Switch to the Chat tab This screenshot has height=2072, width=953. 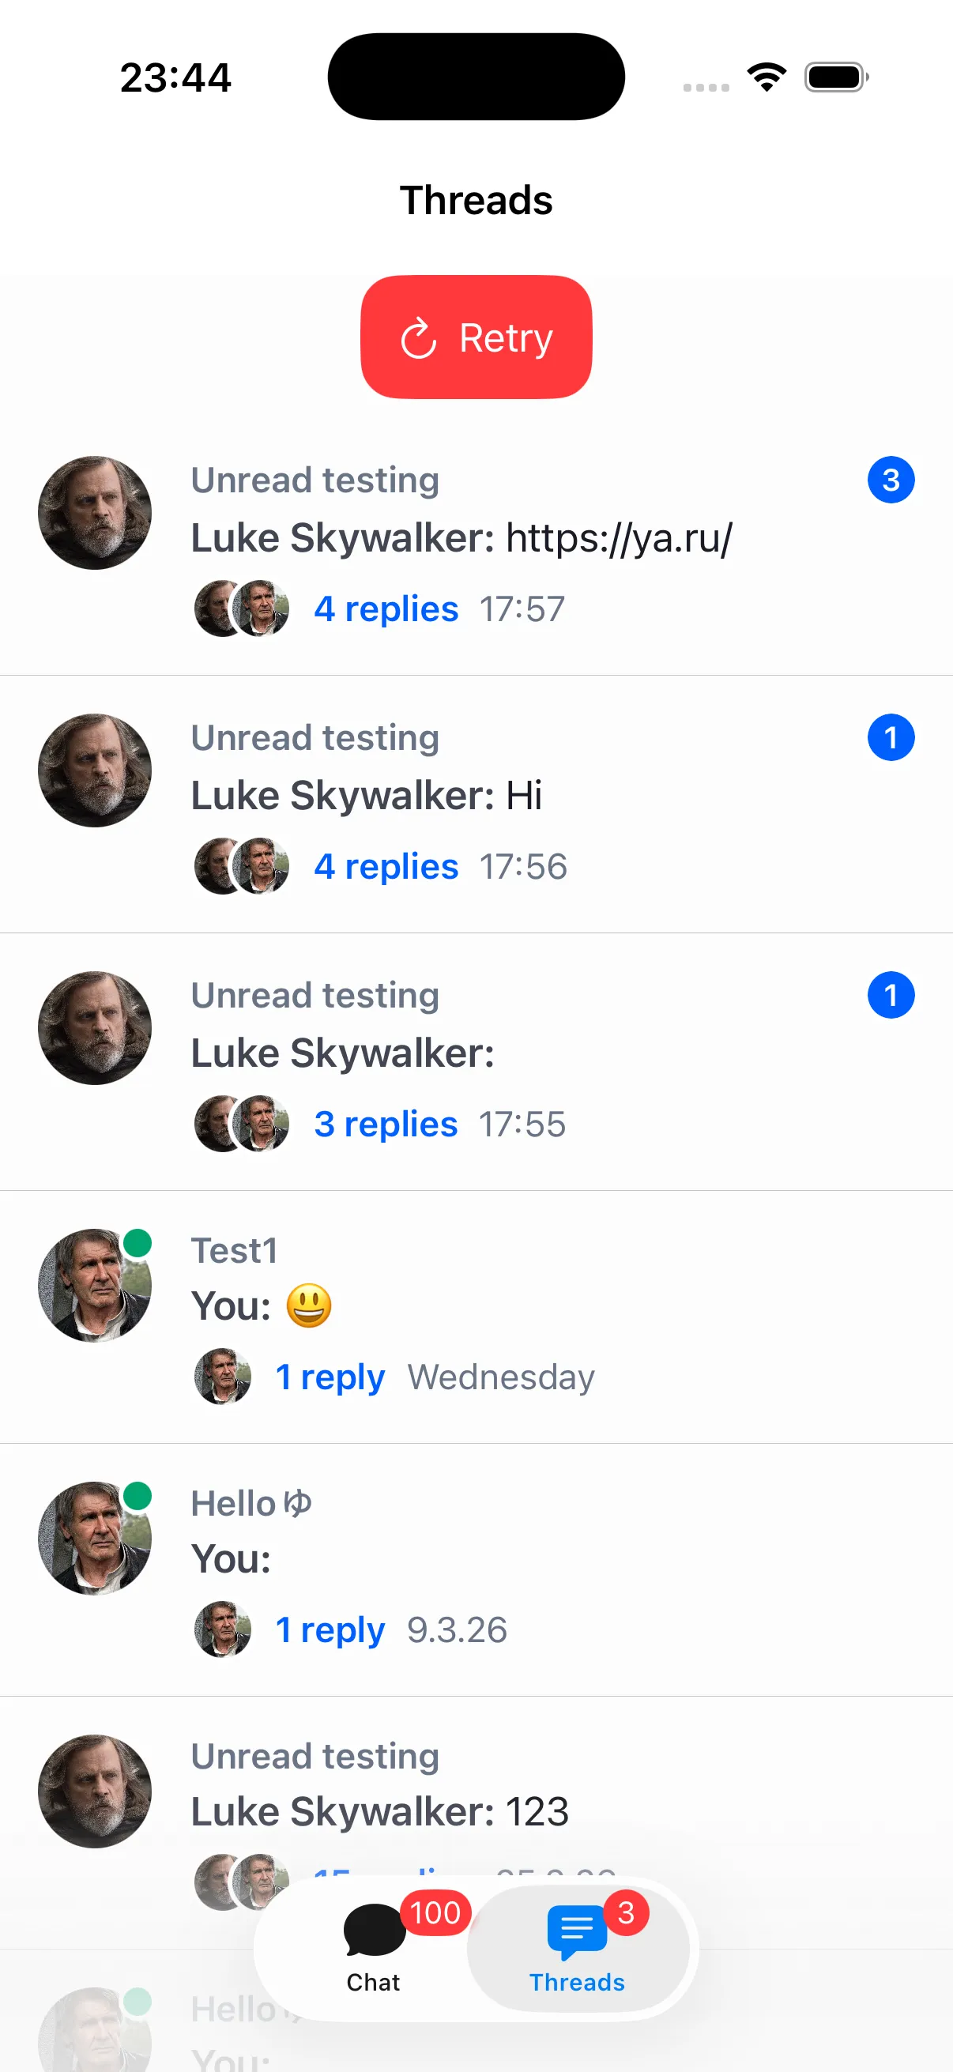click(373, 1946)
